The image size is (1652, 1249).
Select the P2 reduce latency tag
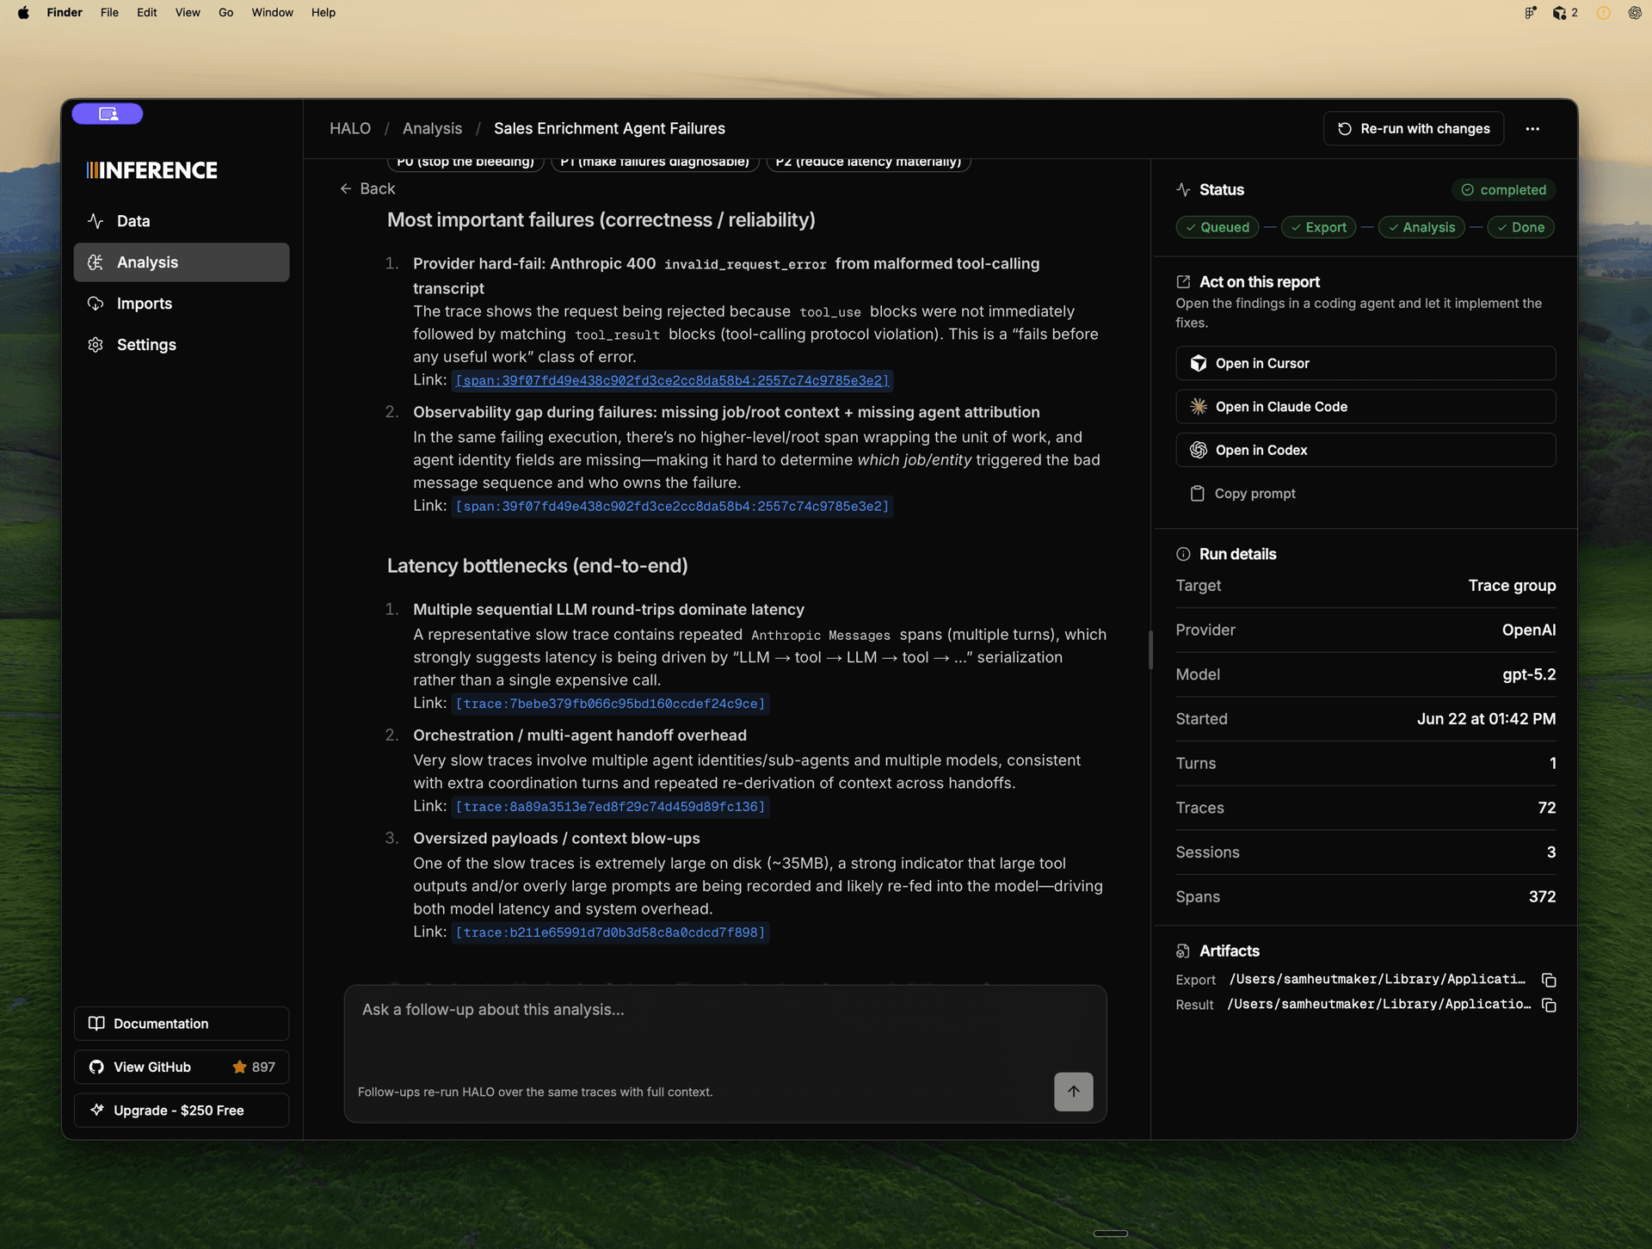click(868, 162)
